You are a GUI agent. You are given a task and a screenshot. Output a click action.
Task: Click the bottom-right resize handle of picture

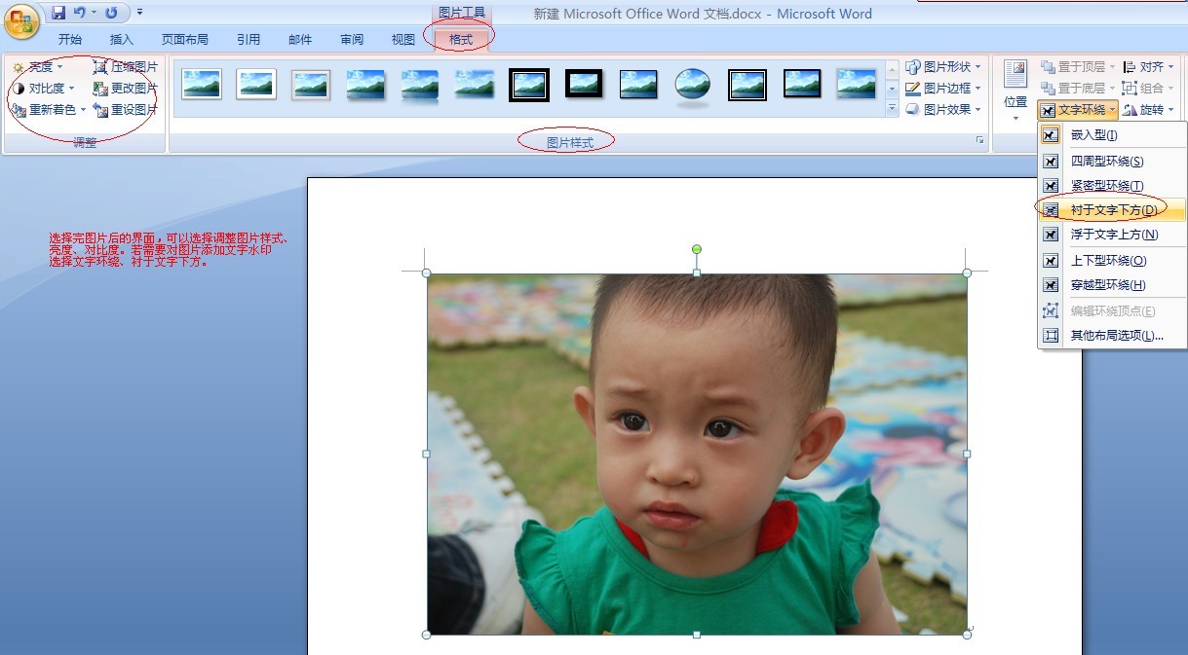[967, 635]
